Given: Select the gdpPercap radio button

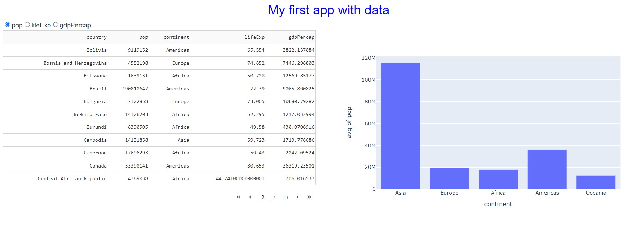Looking at the screenshot, I should pos(56,25).
